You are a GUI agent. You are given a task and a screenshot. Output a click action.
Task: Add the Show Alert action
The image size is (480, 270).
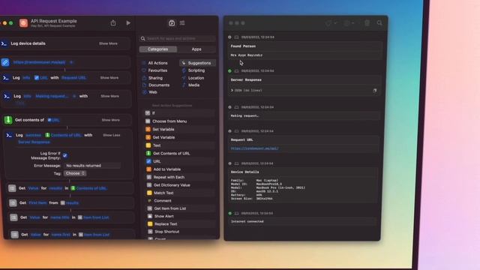click(x=180, y=216)
